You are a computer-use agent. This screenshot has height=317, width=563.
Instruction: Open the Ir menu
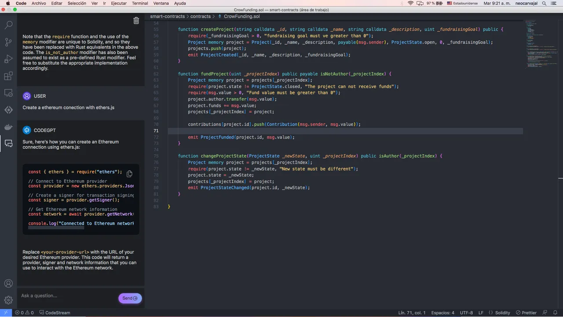click(104, 3)
